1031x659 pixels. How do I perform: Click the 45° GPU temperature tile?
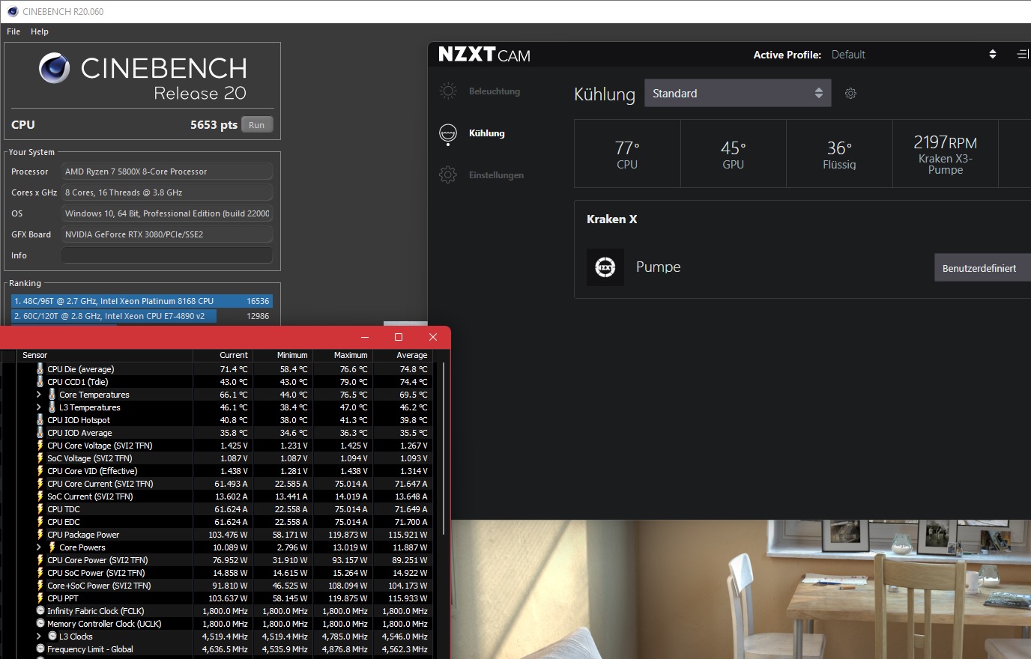[734, 154]
